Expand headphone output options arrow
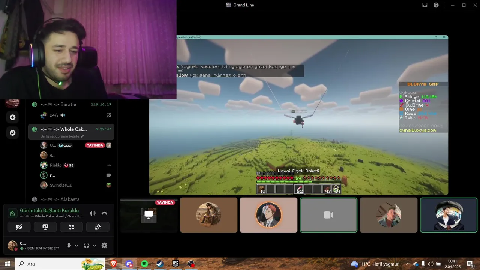The height and width of the screenshot is (270, 480). click(94, 246)
